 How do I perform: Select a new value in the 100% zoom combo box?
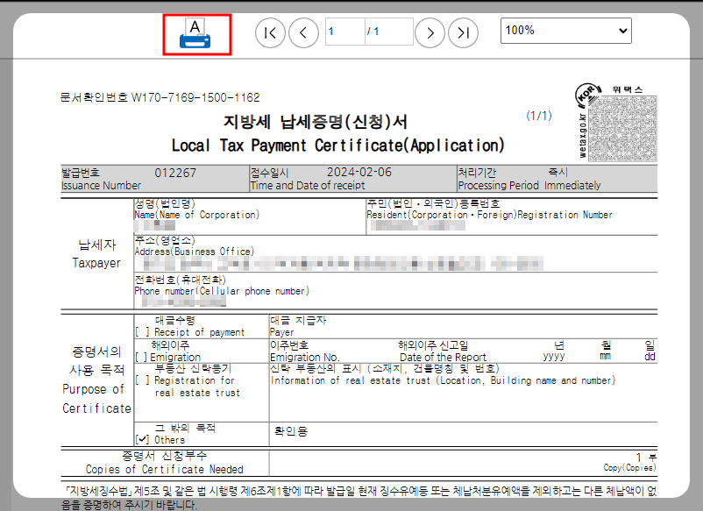coord(565,31)
